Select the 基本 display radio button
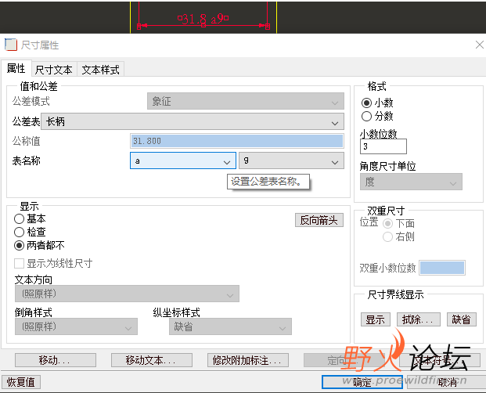 (x=20, y=219)
